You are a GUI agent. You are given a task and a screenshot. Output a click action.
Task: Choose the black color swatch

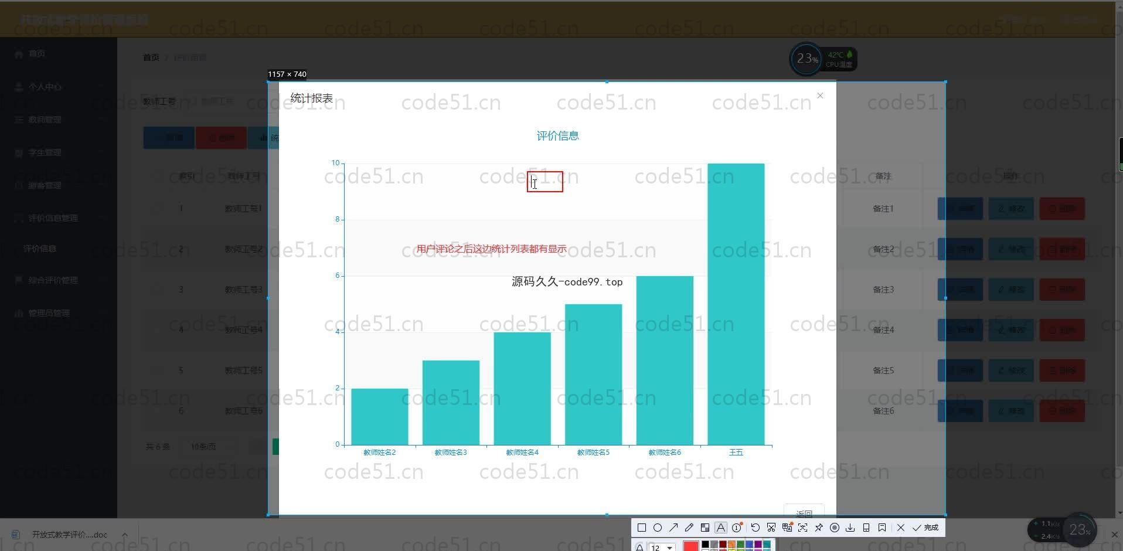tap(705, 545)
